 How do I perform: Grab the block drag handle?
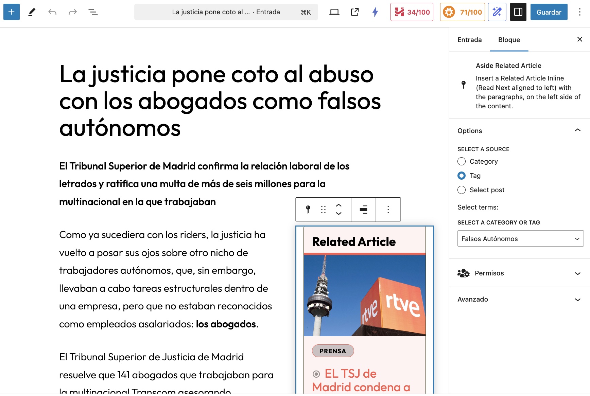tap(323, 209)
